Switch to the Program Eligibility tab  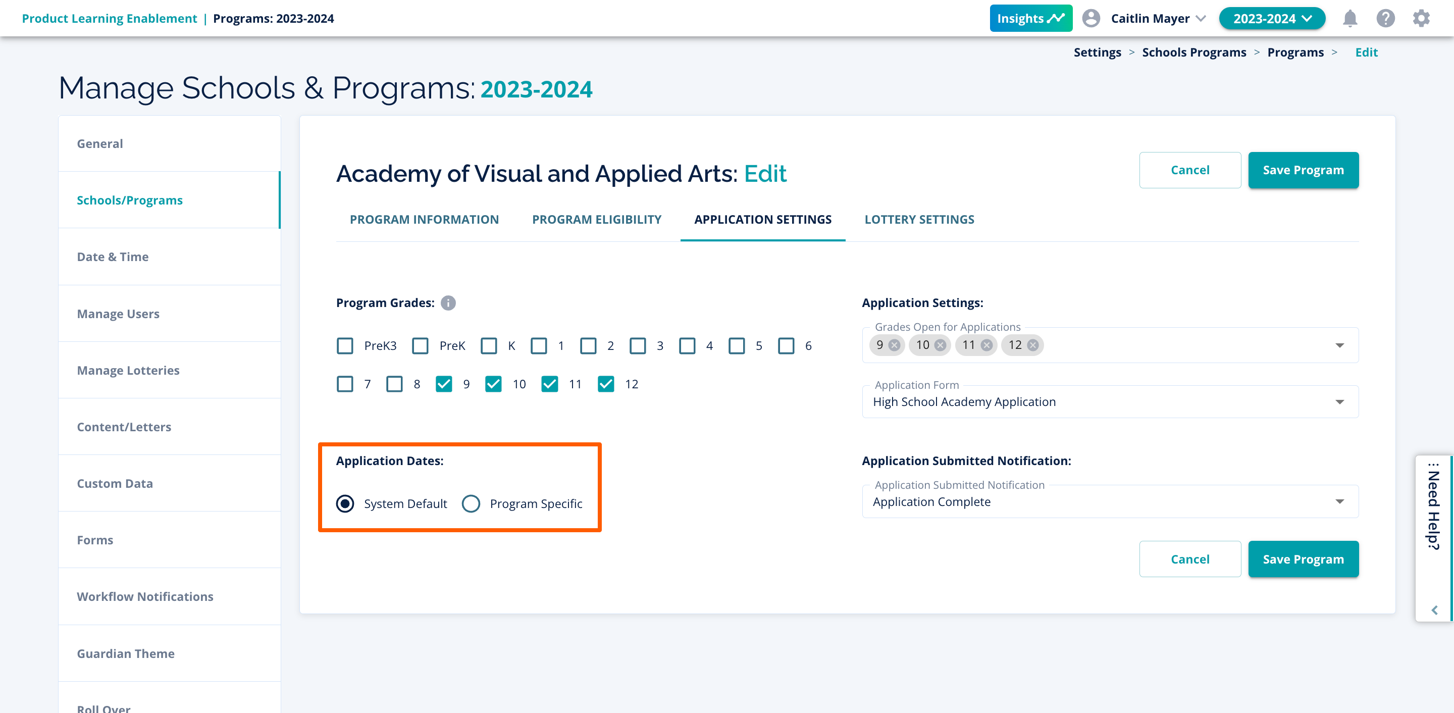[596, 220]
